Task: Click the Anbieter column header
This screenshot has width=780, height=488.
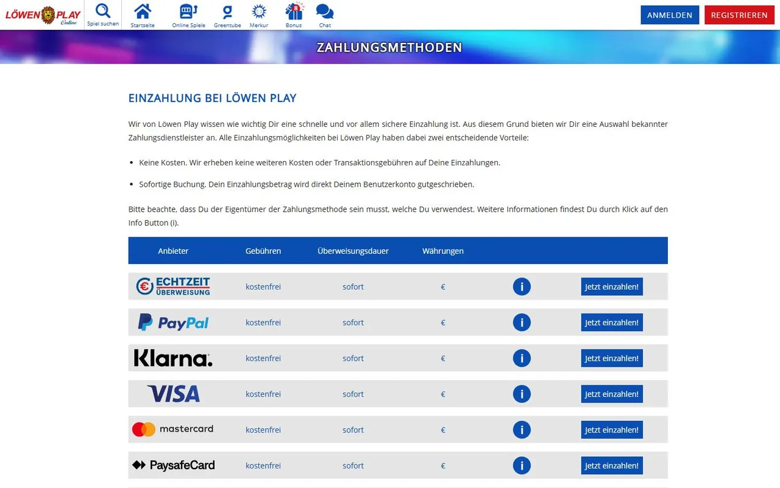Action: click(x=173, y=251)
